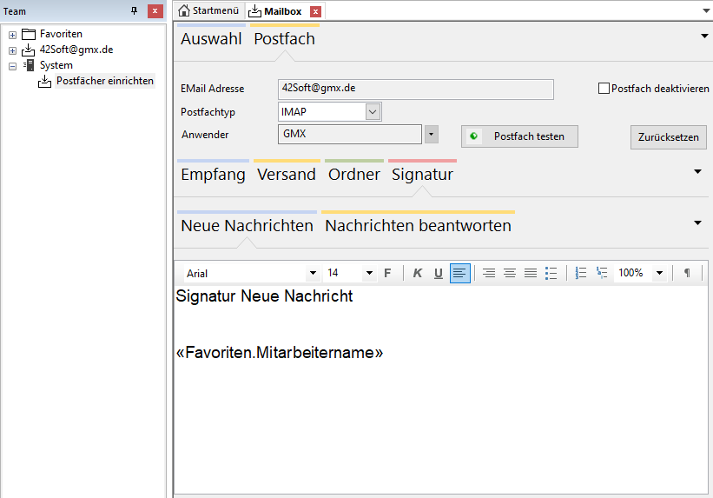
Task: Toggle underline formatting (U button)
Action: coord(438,273)
